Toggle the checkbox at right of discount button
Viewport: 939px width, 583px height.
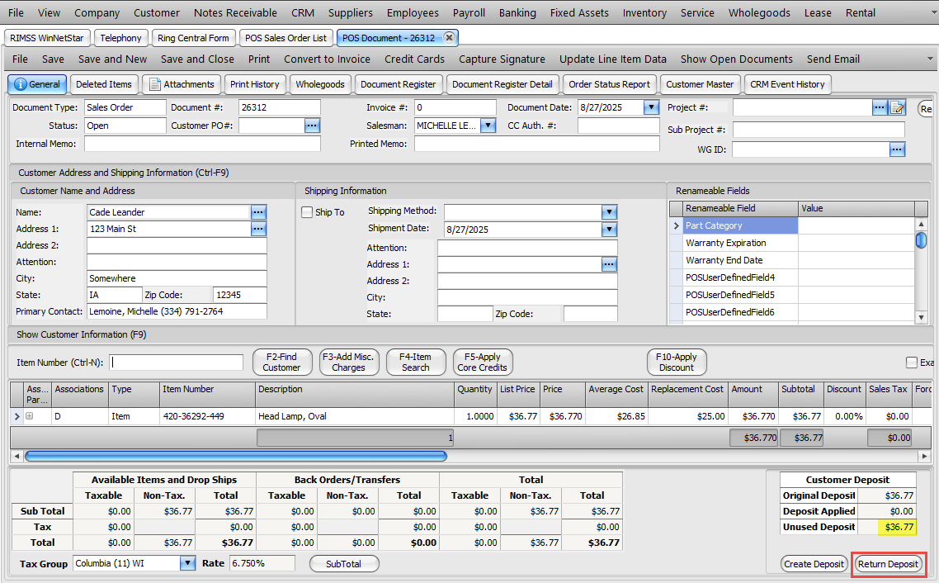tap(911, 363)
